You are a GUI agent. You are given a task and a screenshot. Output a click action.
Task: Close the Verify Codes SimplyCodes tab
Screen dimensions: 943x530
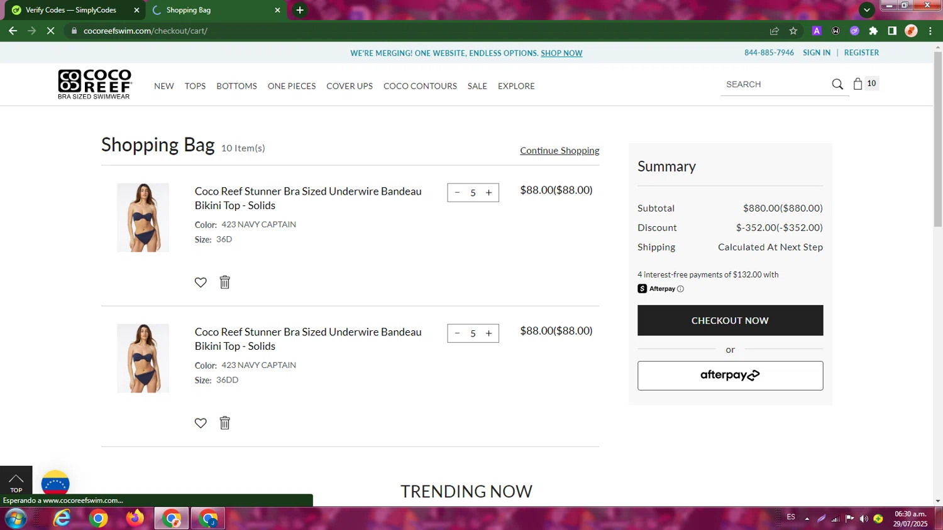tap(136, 10)
